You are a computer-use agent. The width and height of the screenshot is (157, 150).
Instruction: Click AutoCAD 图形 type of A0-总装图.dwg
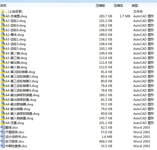coord(144,16)
